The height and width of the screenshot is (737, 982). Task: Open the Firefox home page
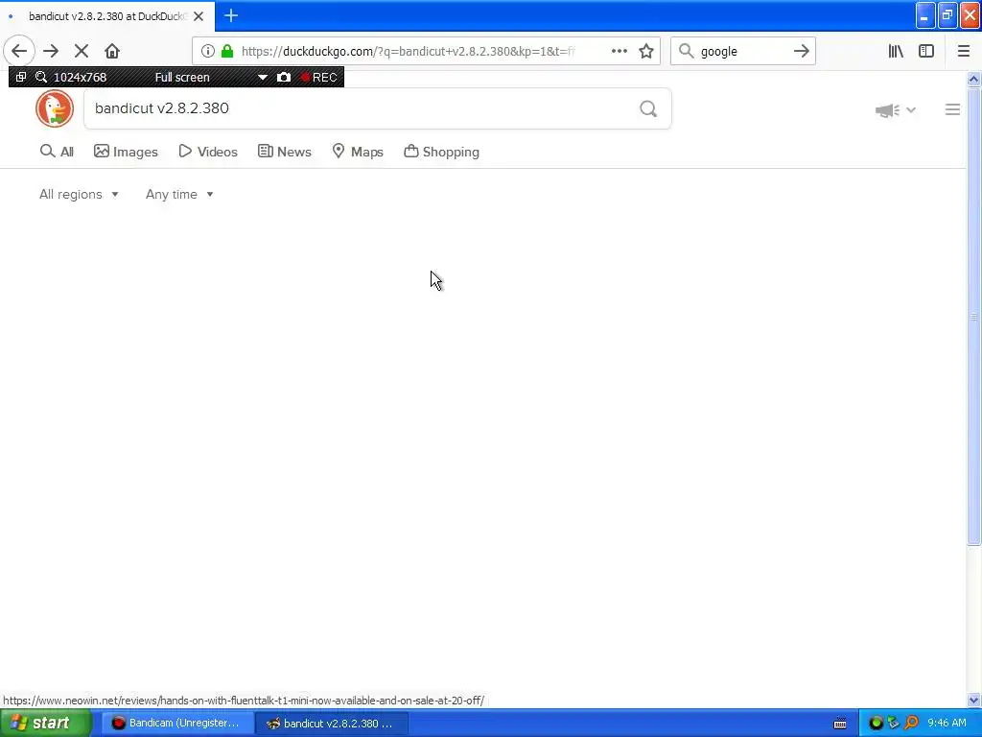[112, 51]
